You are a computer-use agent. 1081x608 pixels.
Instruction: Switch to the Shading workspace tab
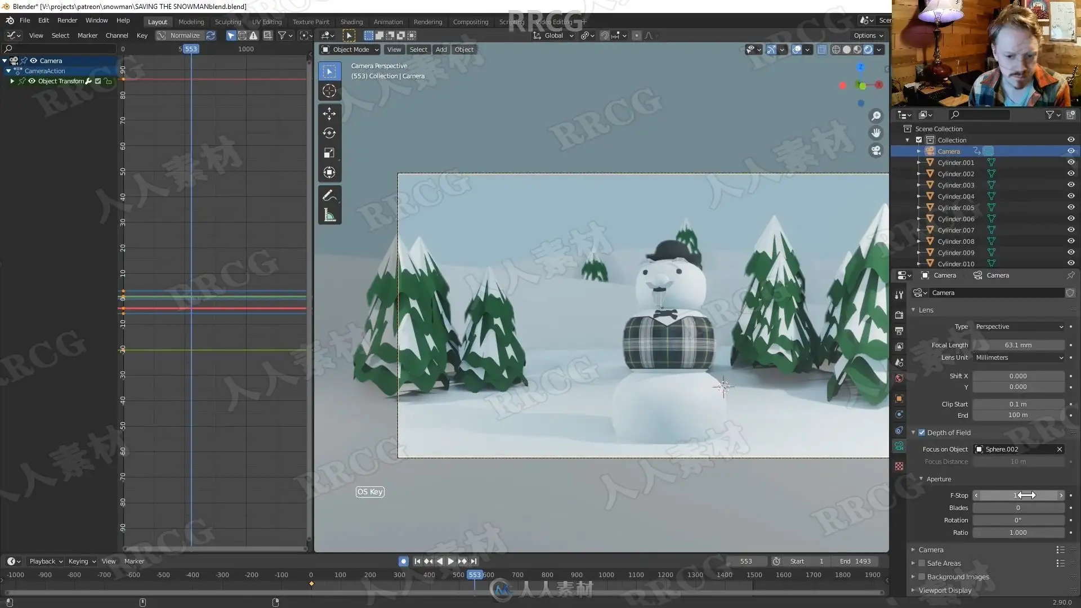tap(351, 21)
